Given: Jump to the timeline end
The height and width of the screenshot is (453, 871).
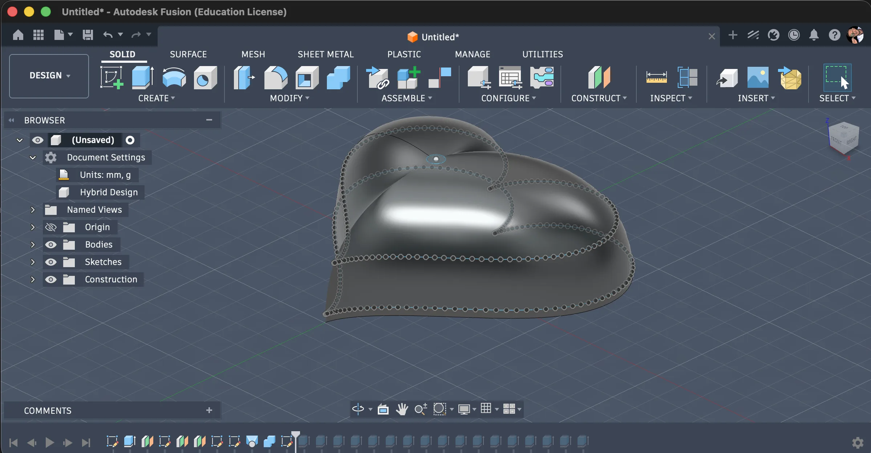Looking at the screenshot, I should tap(86, 442).
